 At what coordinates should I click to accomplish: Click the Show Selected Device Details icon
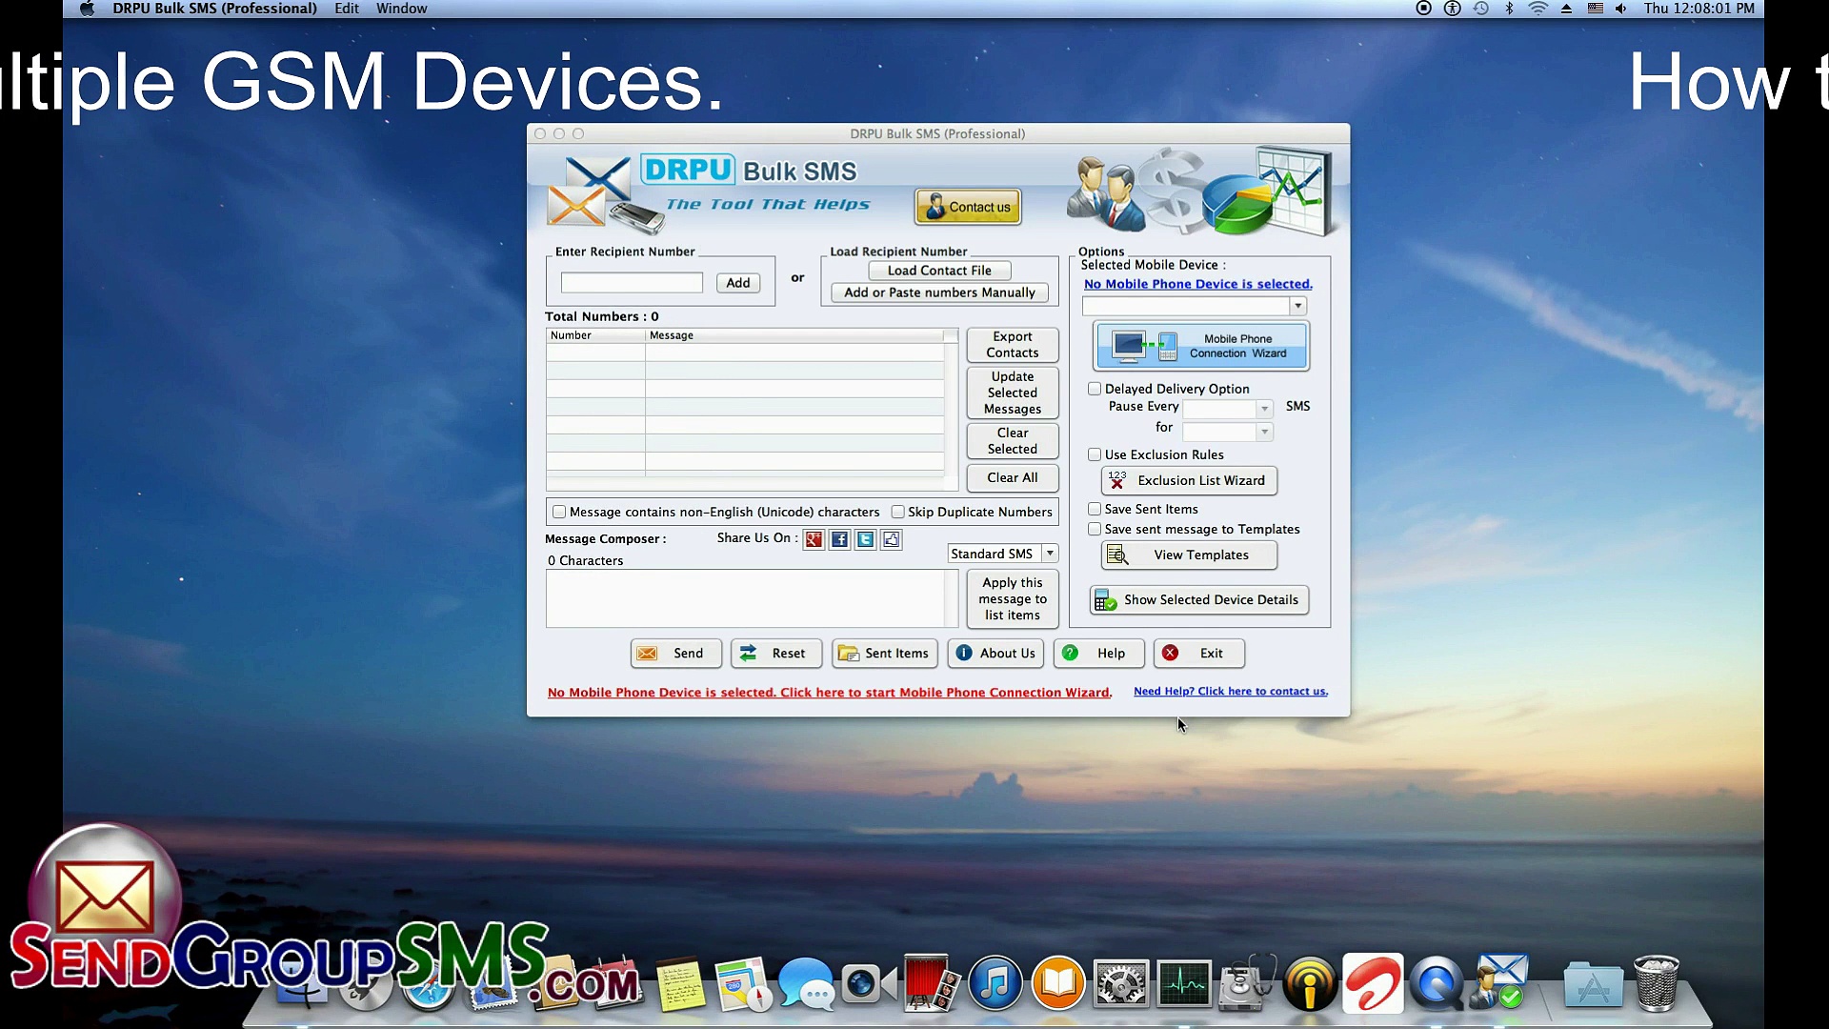click(x=1105, y=599)
